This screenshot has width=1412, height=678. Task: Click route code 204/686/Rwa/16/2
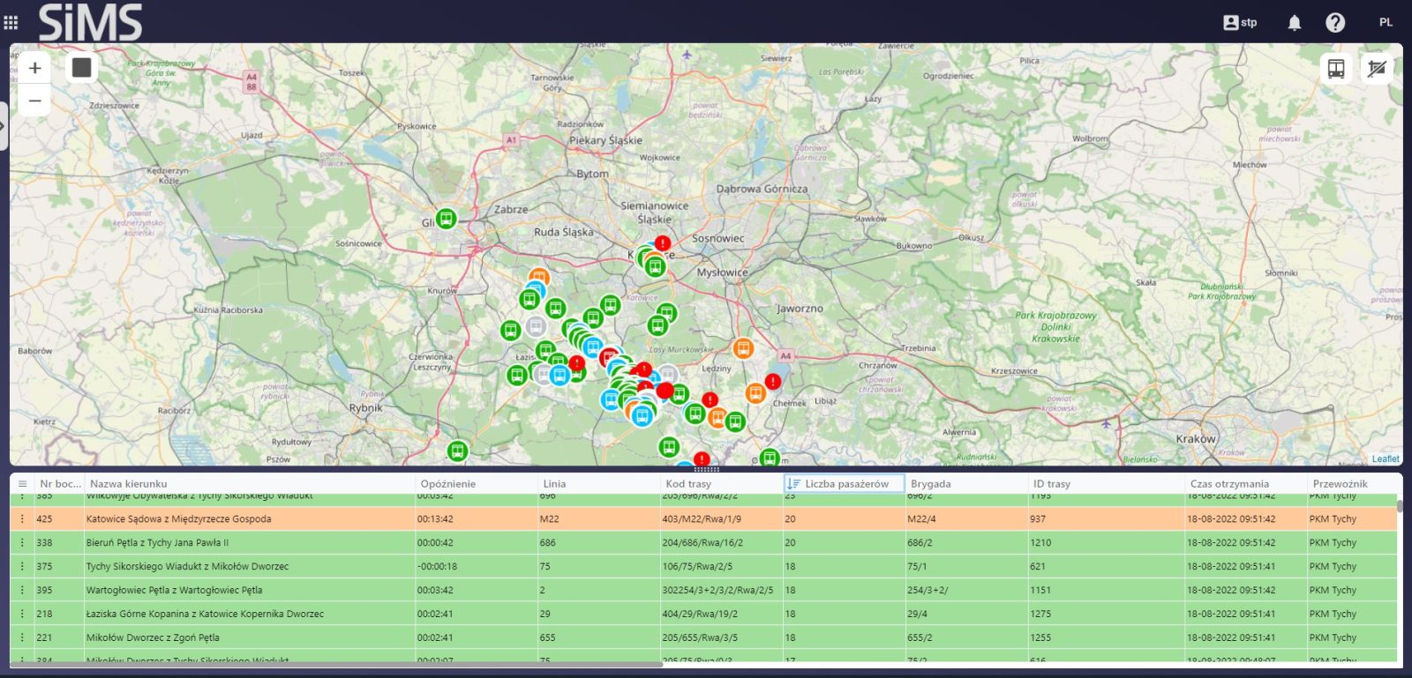702,542
